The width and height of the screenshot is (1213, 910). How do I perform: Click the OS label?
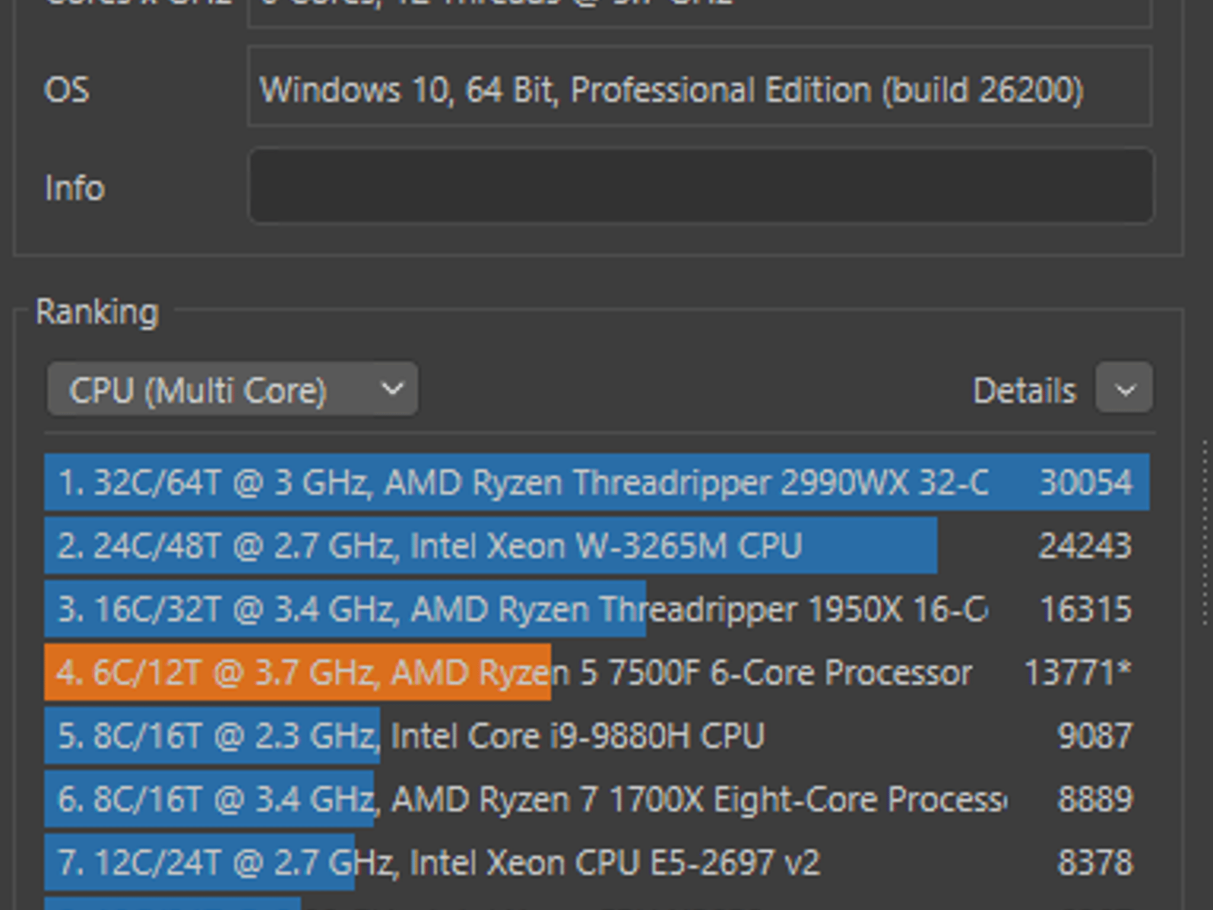click(66, 90)
